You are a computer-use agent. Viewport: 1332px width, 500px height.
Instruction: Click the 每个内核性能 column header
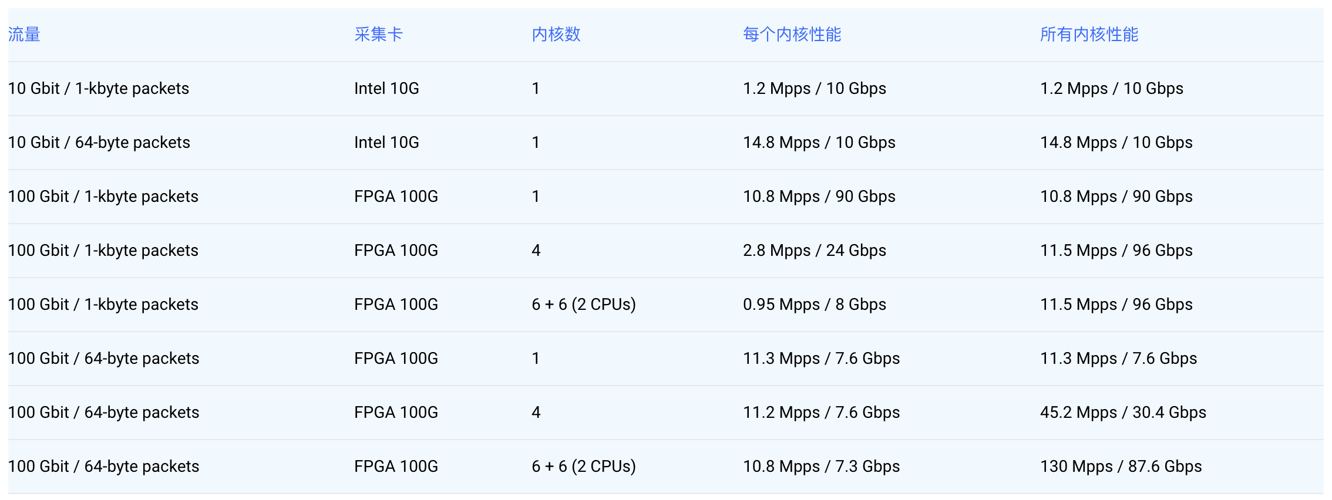pyautogui.click(x=792, y=35)
